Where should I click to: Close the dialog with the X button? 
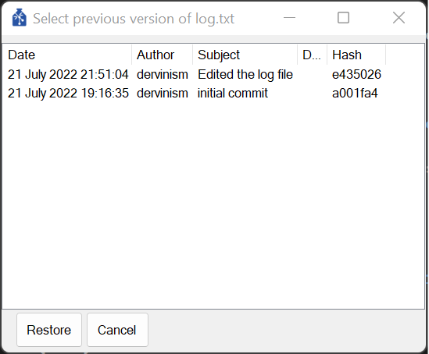click(x=399, y=18)
